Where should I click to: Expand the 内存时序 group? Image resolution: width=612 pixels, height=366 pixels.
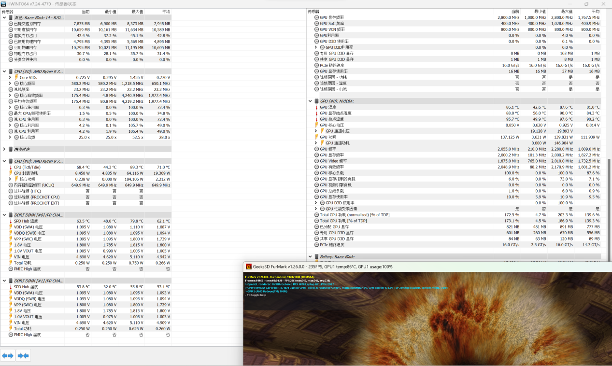click(4, 149)
